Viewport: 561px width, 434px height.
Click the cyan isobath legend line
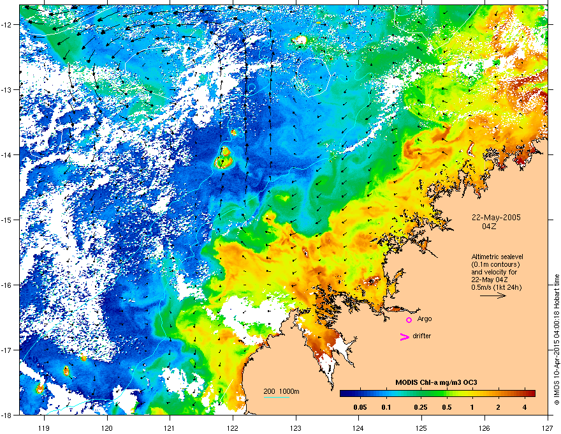click(276, 397)
